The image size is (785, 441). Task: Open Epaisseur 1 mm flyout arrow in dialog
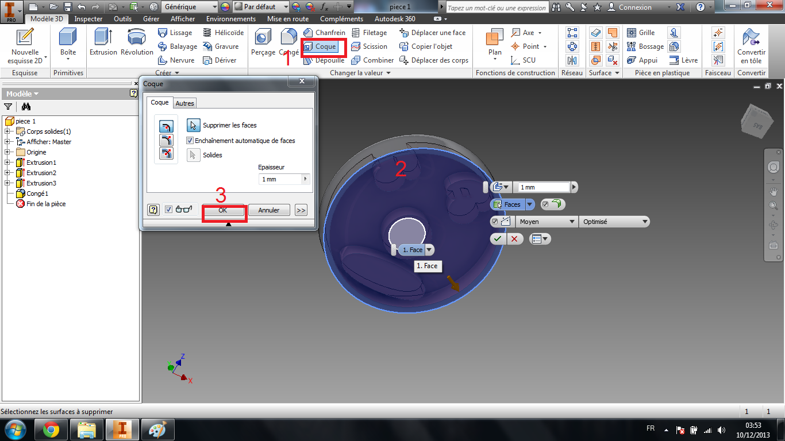coord(306,179)
